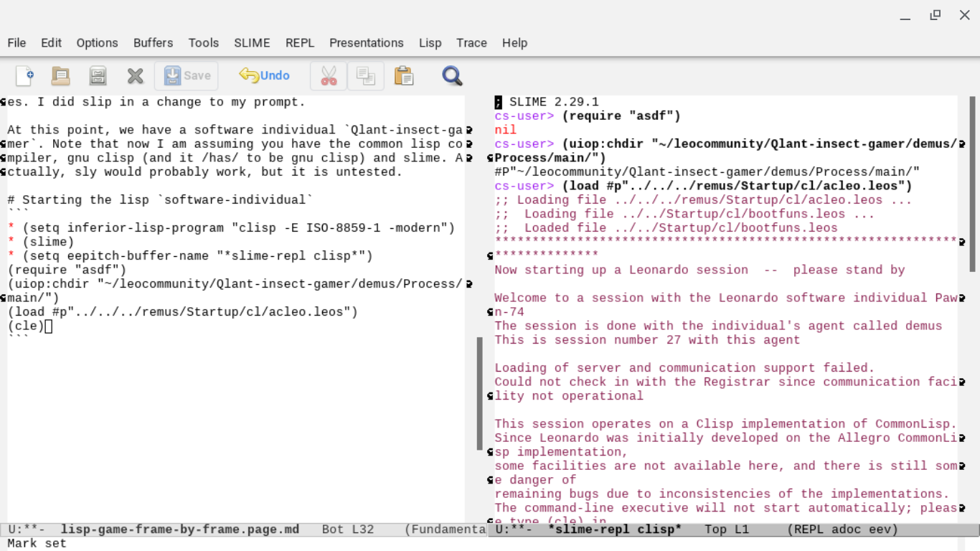Viewport: 980px width, 551px height.
Task: Expand the Buffers menu
Action: click(x=153, y=43)
